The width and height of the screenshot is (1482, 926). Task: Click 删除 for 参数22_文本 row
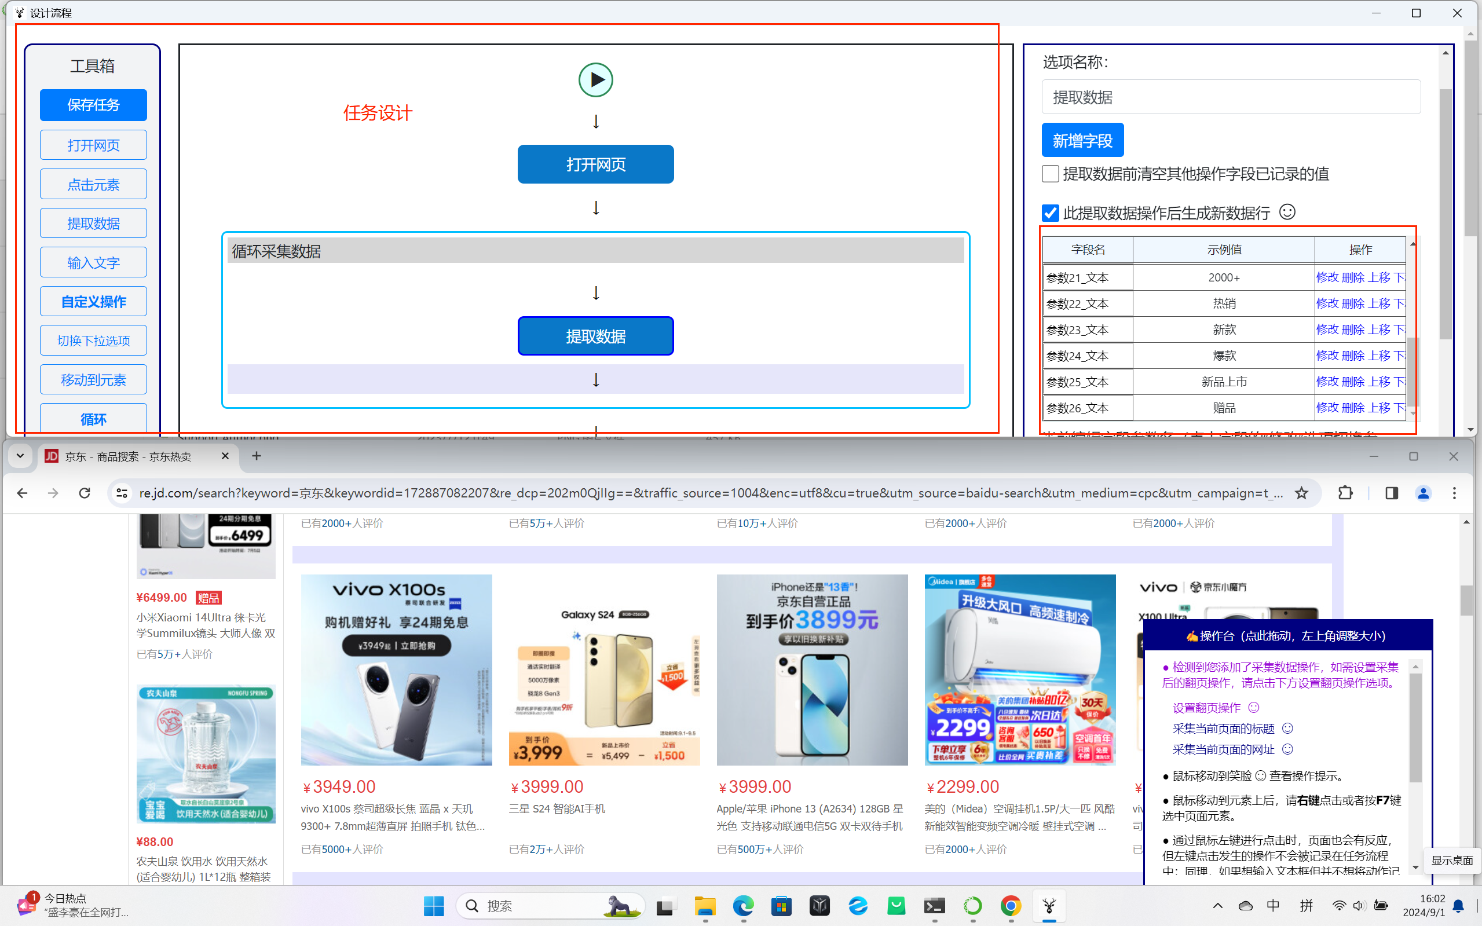click(x=1353, y=304)
